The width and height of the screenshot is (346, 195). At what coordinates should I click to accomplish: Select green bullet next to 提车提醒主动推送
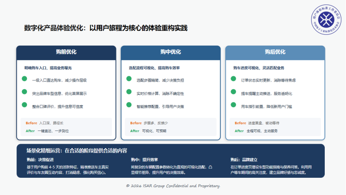click(233, 92)
